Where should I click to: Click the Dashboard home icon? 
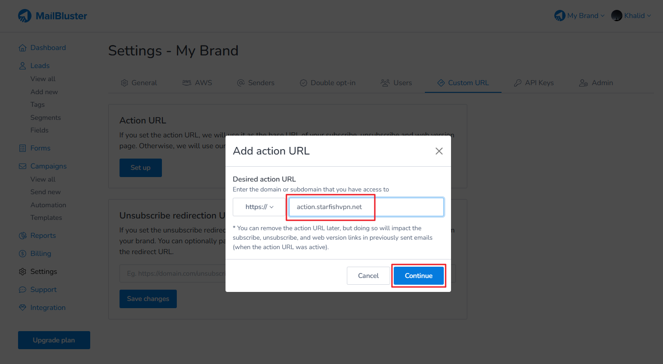tap(23, 48)
